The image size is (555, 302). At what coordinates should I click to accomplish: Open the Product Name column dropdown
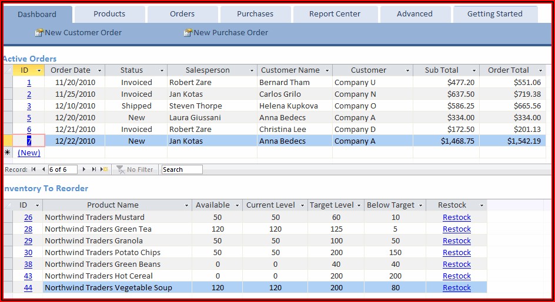[x=186, y=206]
